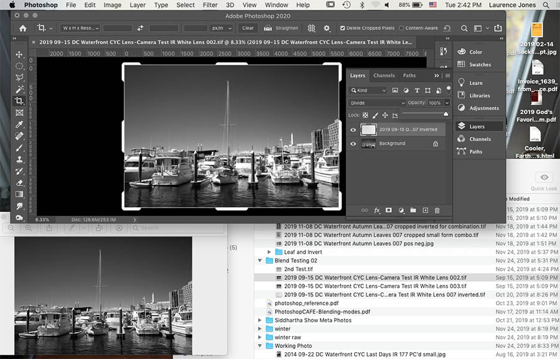
Task: Click the Straighten button
Action: pyautogui.click(x=281, y=28)
